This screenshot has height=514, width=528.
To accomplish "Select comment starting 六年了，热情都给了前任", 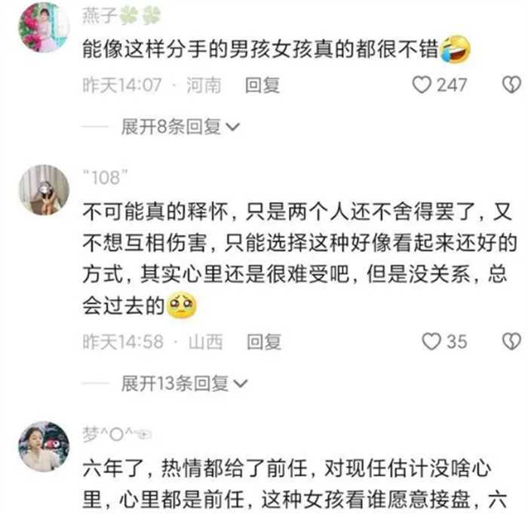I will pos(295,484).
